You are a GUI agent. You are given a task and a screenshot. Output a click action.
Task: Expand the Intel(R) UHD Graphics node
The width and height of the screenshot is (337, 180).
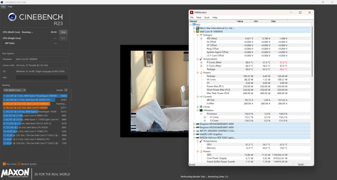point(194,134)
